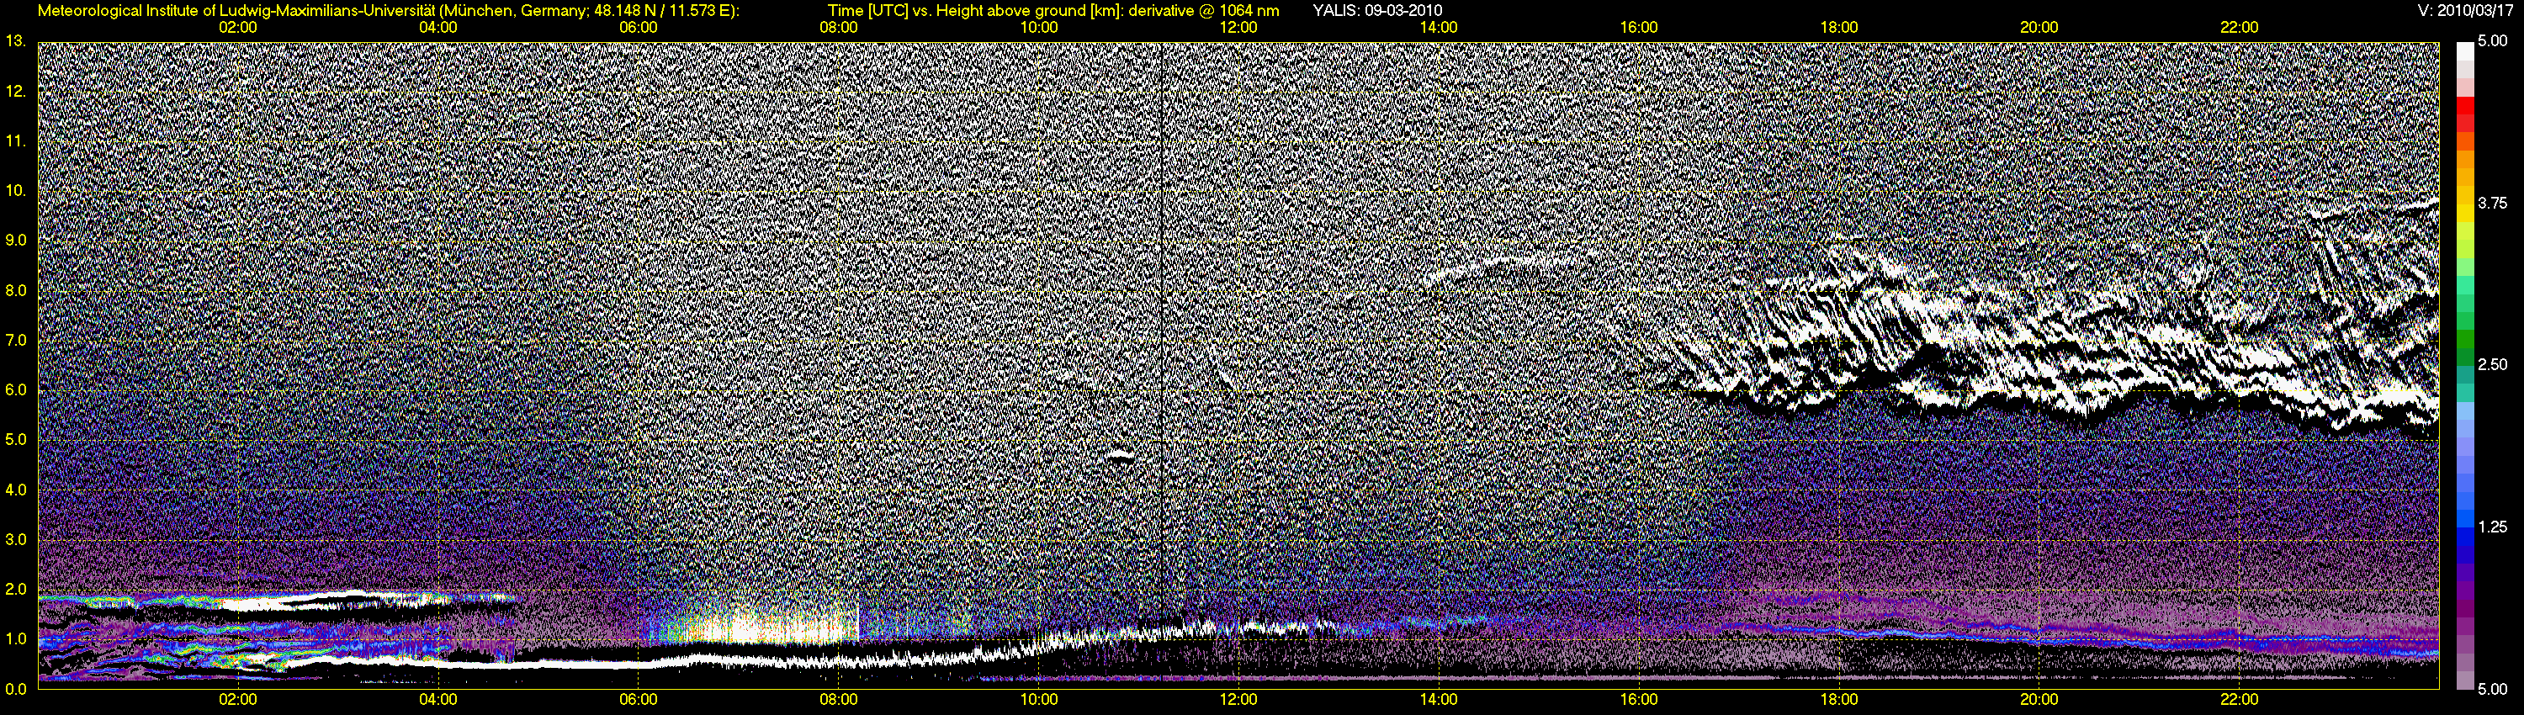This screenshot has height=715, width=2524.
Task: Pick the white band atop the color scale
Action: (2464, 51)
